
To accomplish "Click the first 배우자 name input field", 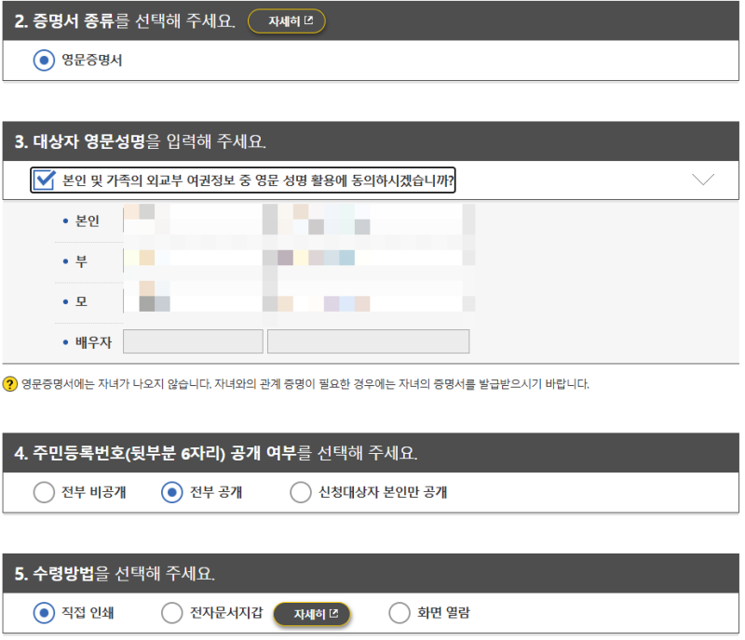I will tap(193, 340).
